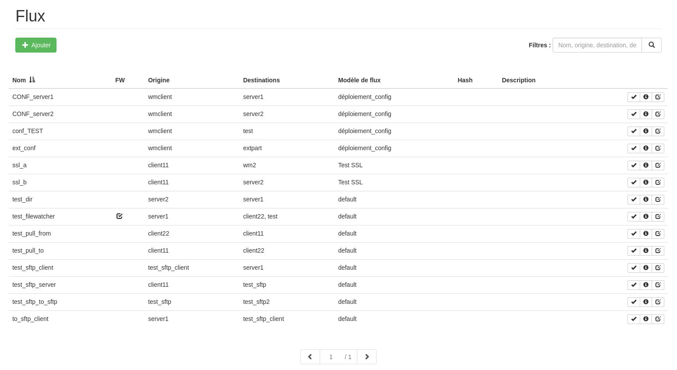Sort the table by the Nom column
Viewport: 677px width, 370px height.
(x=24, y=80)
